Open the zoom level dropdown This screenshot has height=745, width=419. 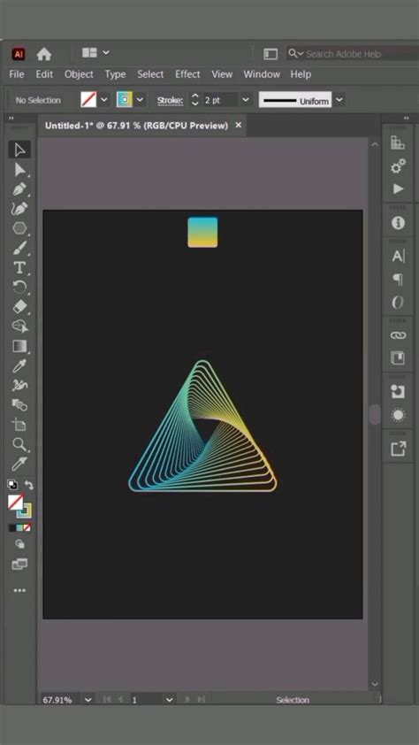click(x=88, y=700)
